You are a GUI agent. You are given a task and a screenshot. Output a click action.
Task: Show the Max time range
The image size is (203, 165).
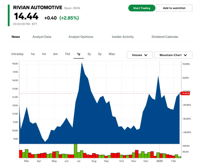pos(112,54)
